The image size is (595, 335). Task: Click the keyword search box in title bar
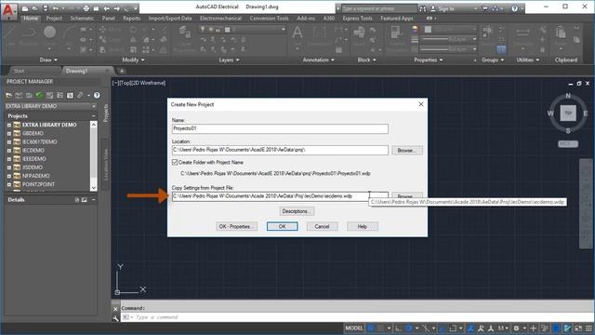tap(378, 8)
